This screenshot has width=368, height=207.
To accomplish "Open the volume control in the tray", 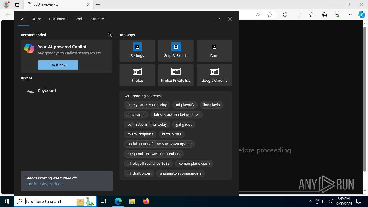I will [331, 201].
